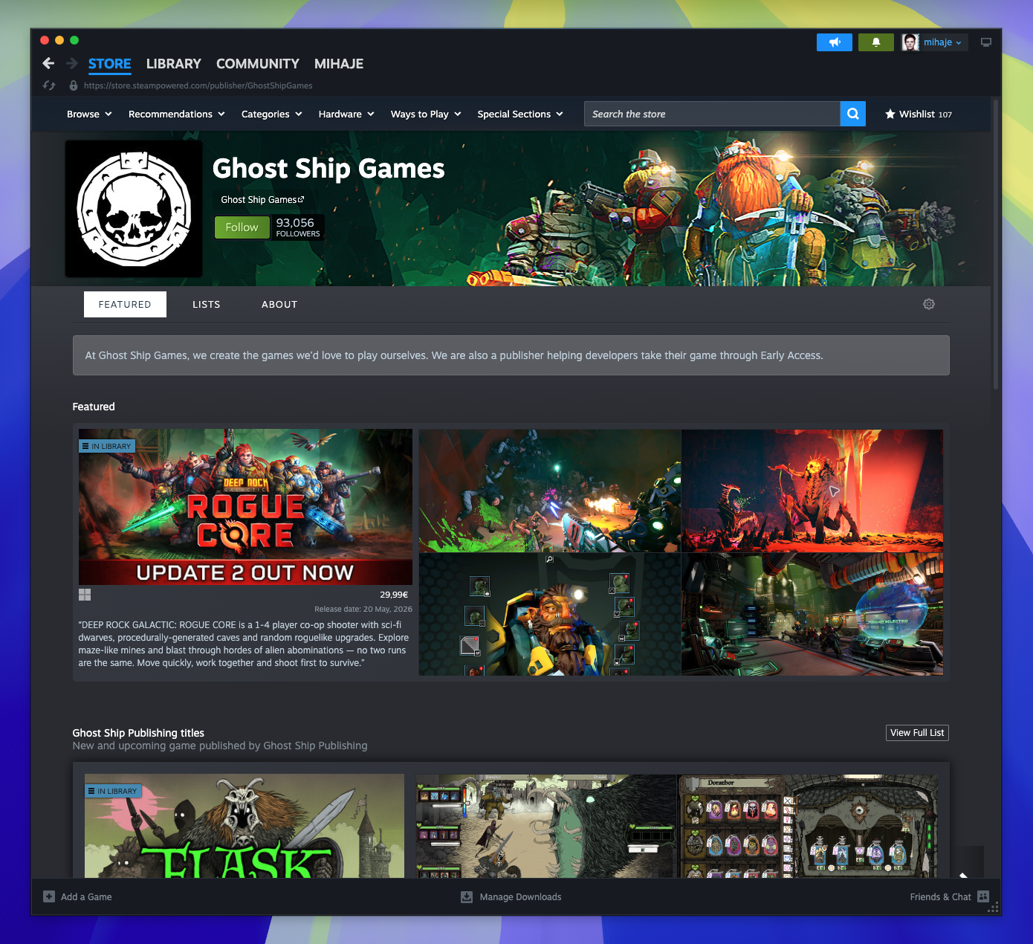This screenshot has width=1033, height=944.
Task: Open the Ghost Ship Games external link
Action: pos(262,200)
